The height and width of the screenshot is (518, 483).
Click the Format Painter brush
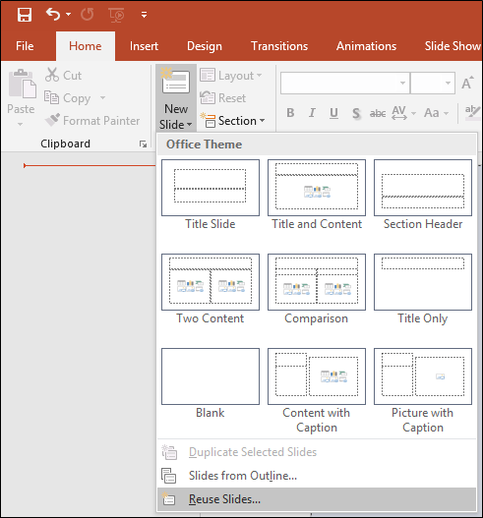click(x=52, y=120)
